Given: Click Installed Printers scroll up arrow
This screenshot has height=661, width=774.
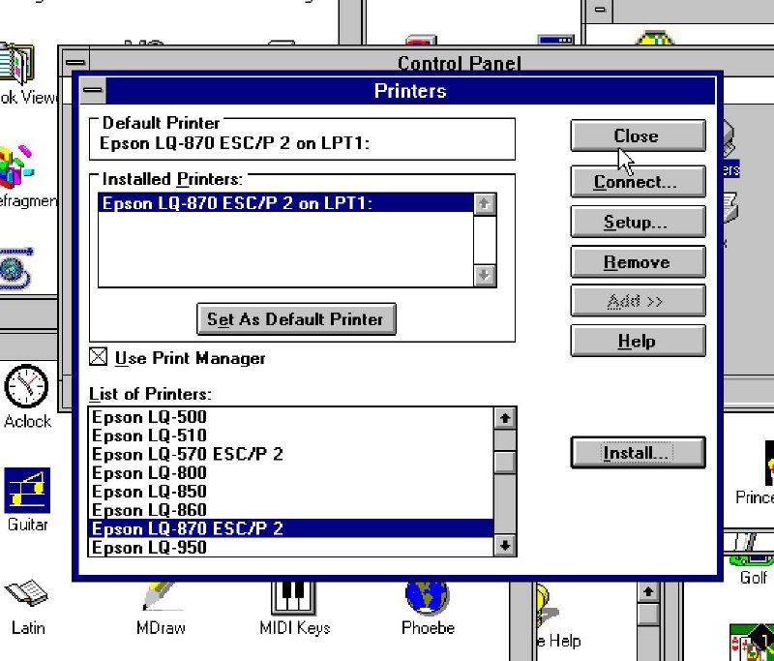Looking at the screenshot, I should click(x=485, y=204).
